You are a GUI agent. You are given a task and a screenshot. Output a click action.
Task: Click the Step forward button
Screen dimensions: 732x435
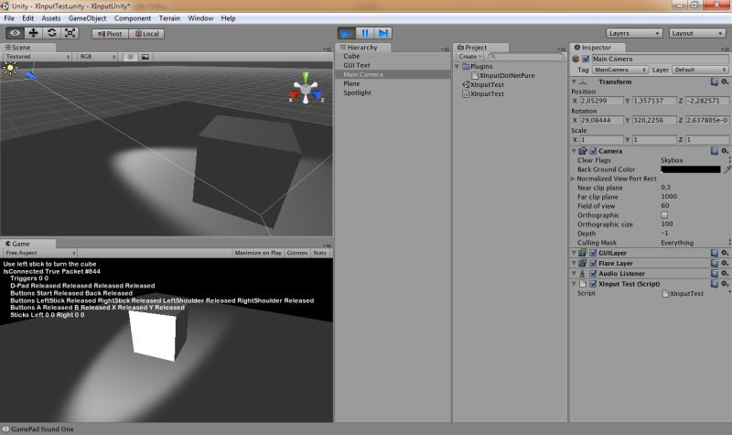coord(383,33)
